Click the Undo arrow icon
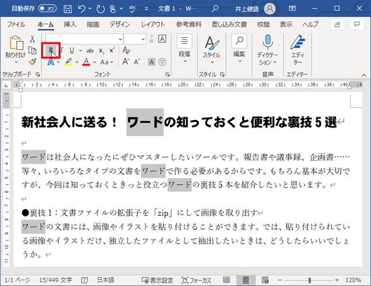This screenshot has height=286, width=371. (82, 9)
